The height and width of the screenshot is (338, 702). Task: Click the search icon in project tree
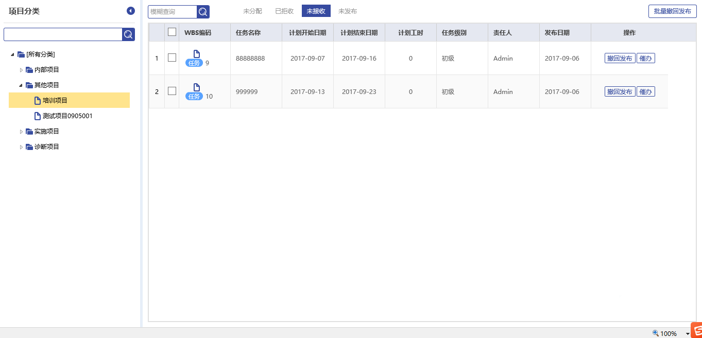pos(128,34)
